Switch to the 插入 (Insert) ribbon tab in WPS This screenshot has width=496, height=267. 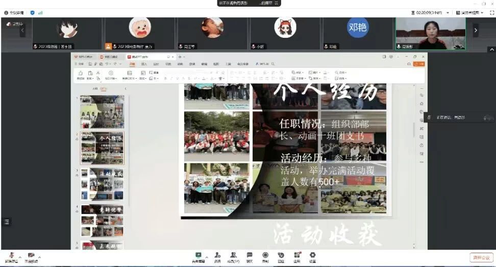point(144,64)
